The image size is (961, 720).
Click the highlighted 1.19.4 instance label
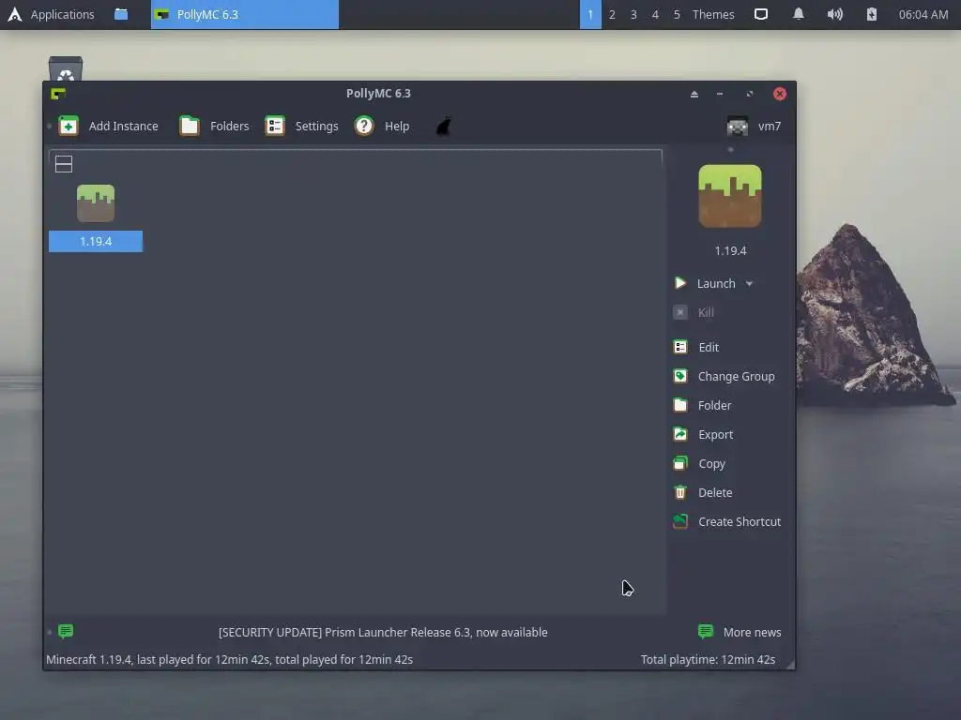[96, 241]
